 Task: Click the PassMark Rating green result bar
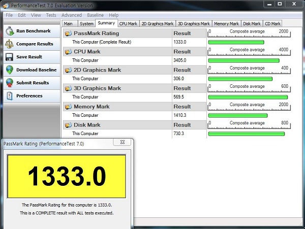click(x=236, y=42)
